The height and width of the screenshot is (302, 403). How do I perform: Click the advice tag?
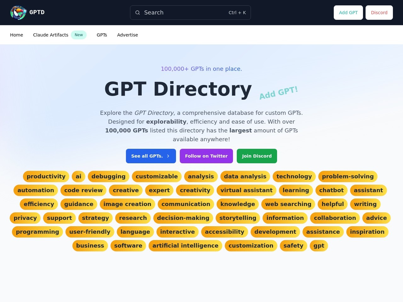(377, 218)
